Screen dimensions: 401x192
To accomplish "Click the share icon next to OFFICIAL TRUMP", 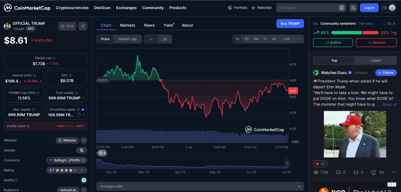I will [83, 26].
